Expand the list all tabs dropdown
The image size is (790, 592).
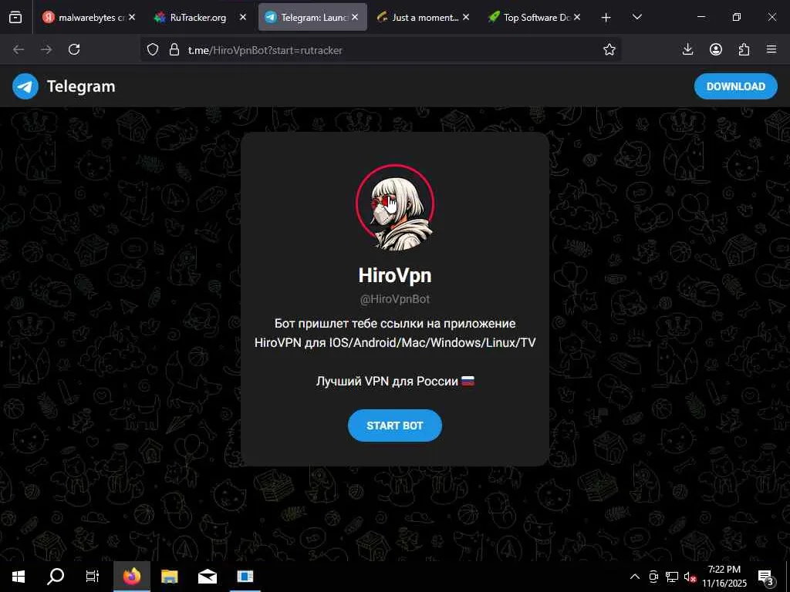636,17
